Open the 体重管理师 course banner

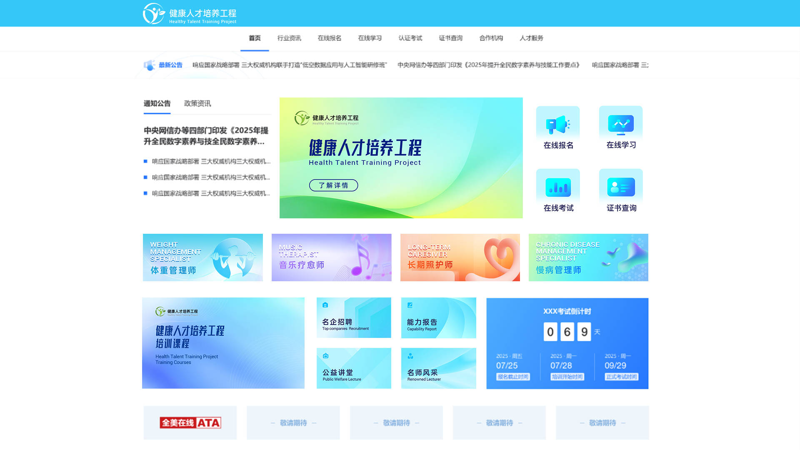tap(203, 257)
